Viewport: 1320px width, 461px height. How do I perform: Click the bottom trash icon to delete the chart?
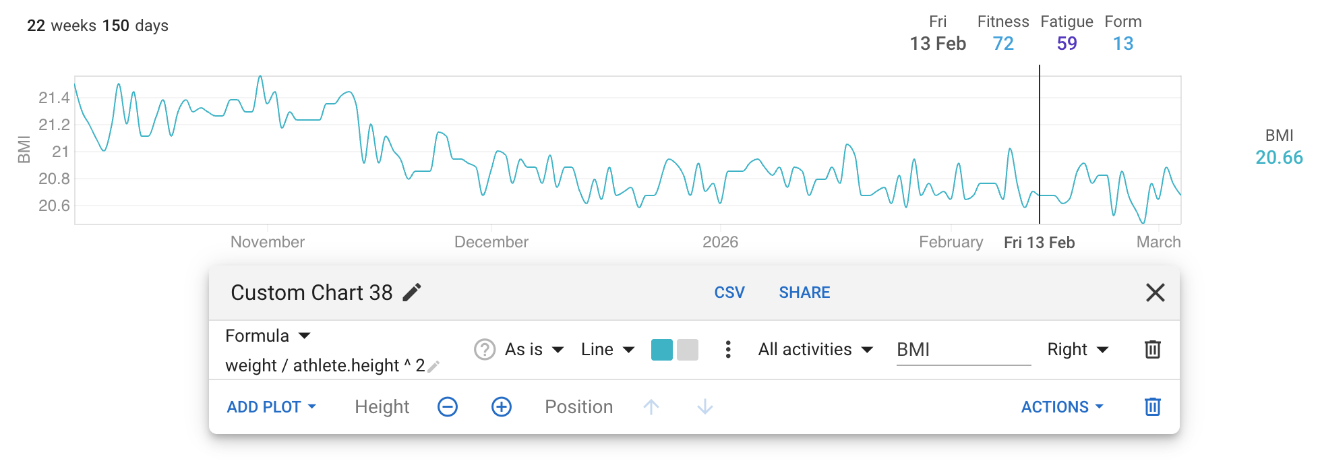point(1153,406)
